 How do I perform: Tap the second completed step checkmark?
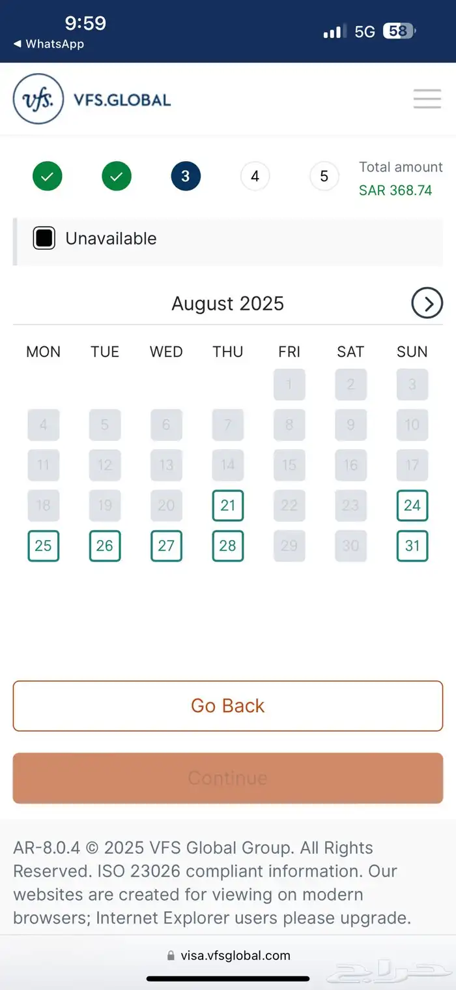point(117,176)
